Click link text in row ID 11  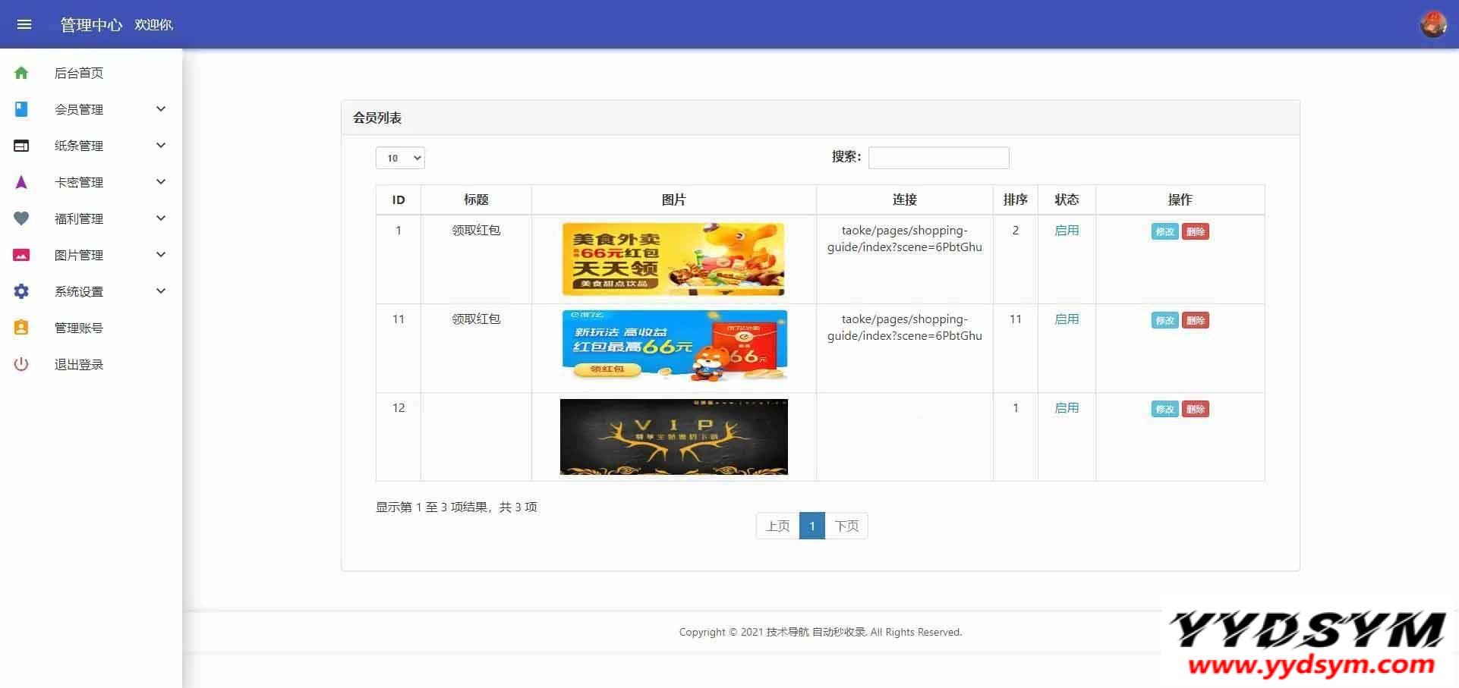tap(905, 327)
